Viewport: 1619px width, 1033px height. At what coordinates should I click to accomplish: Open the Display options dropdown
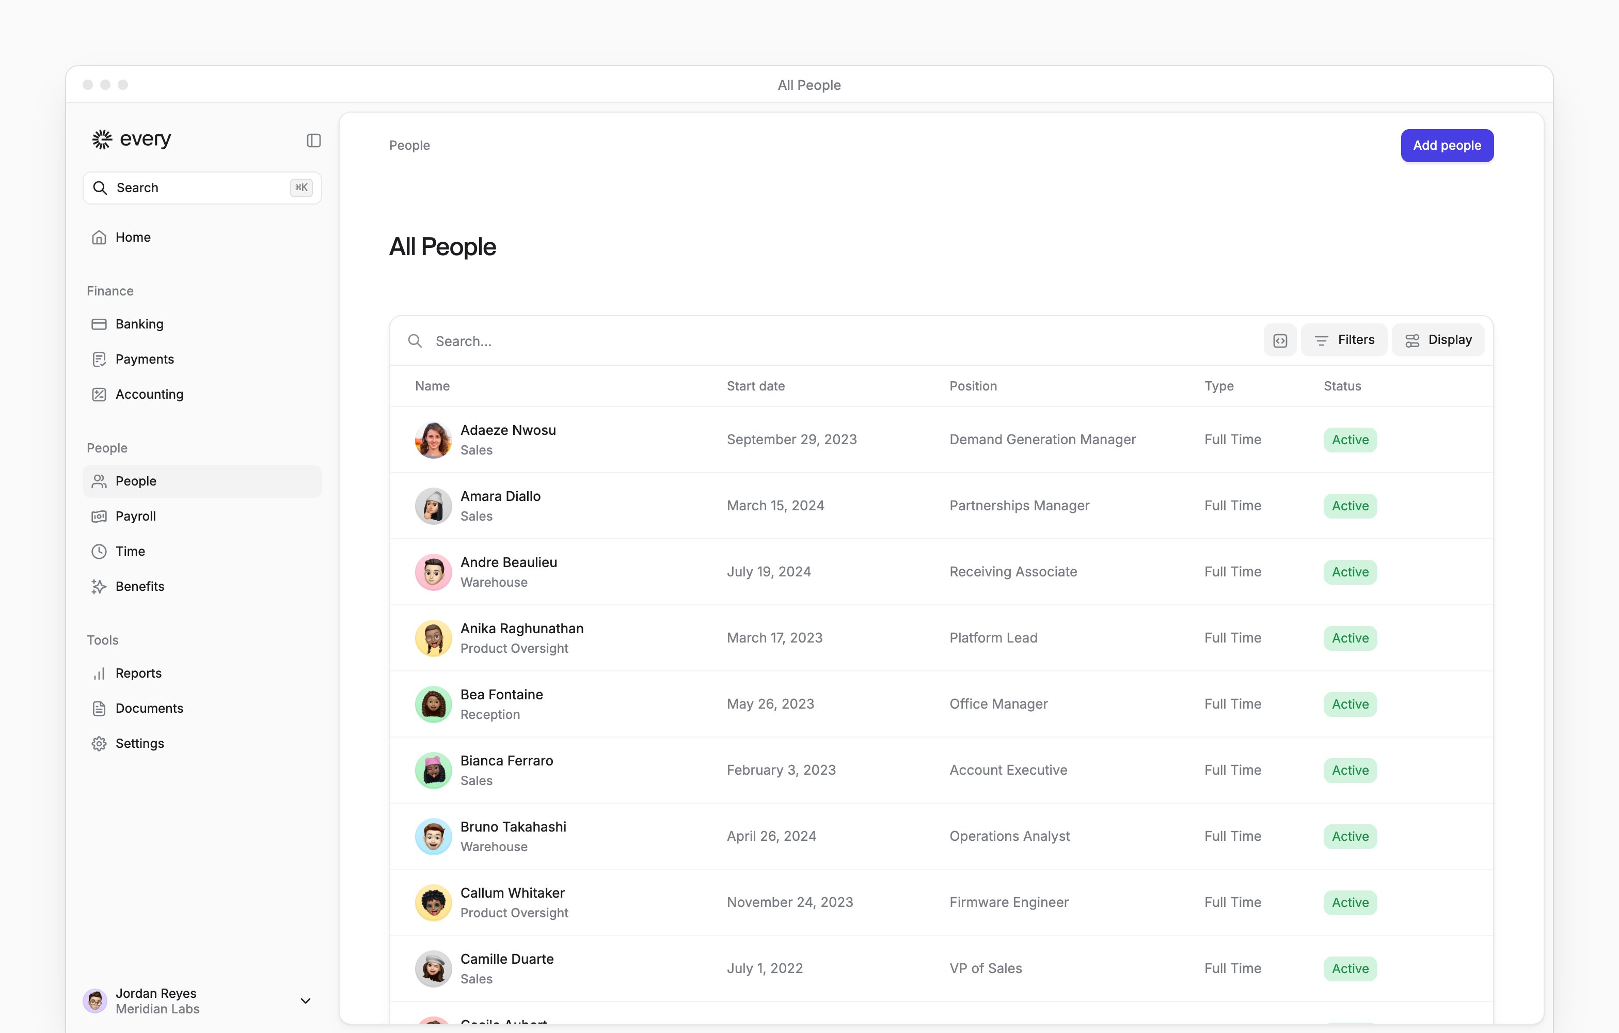(x=1437, y=340)
